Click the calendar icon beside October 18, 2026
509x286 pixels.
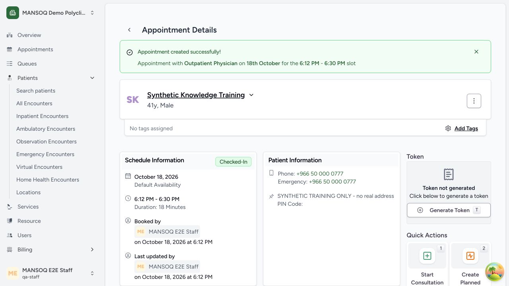(128, 176)
